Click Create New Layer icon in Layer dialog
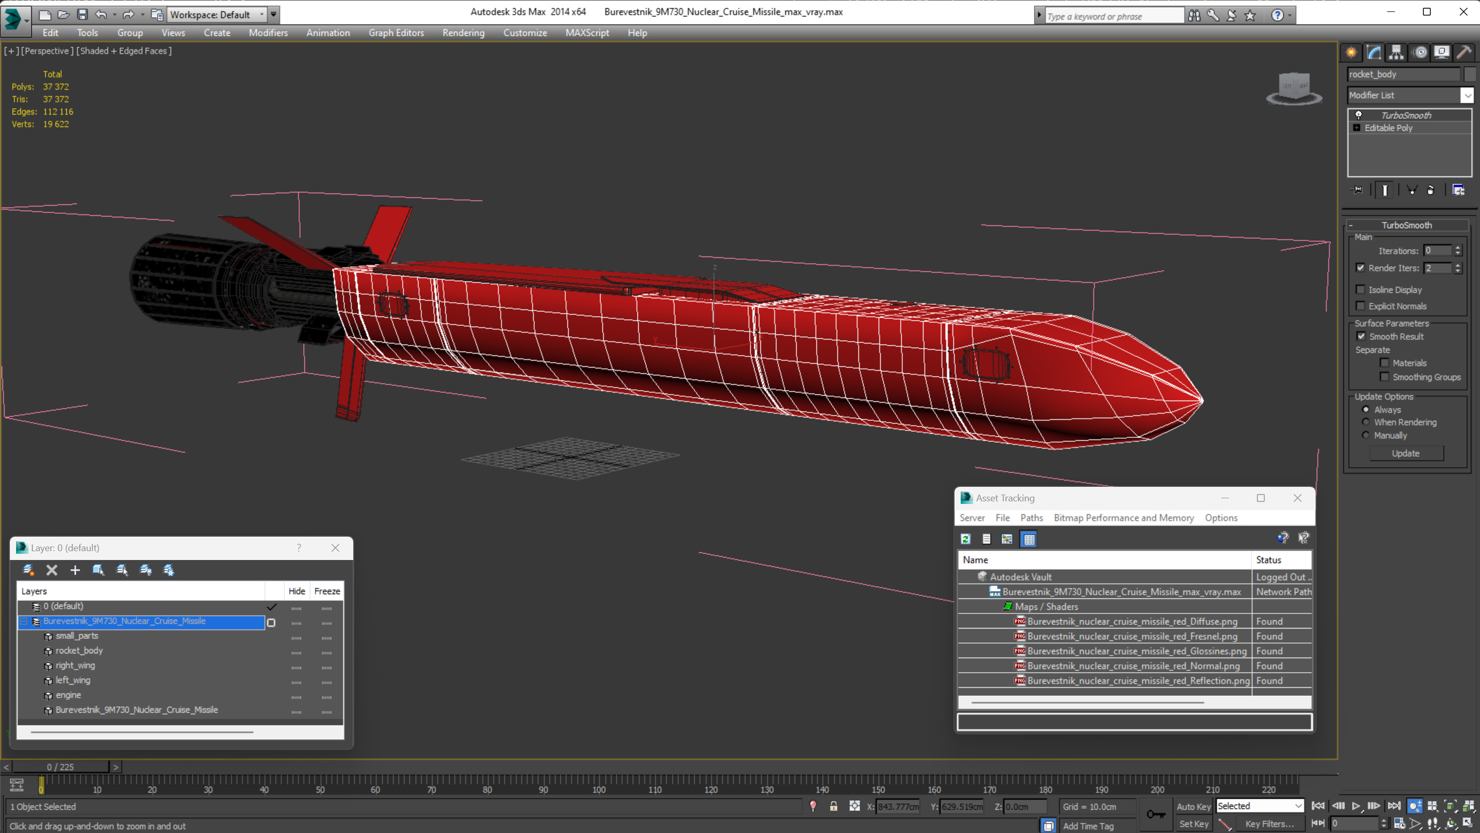1480x833 pixels. [27, 570]
